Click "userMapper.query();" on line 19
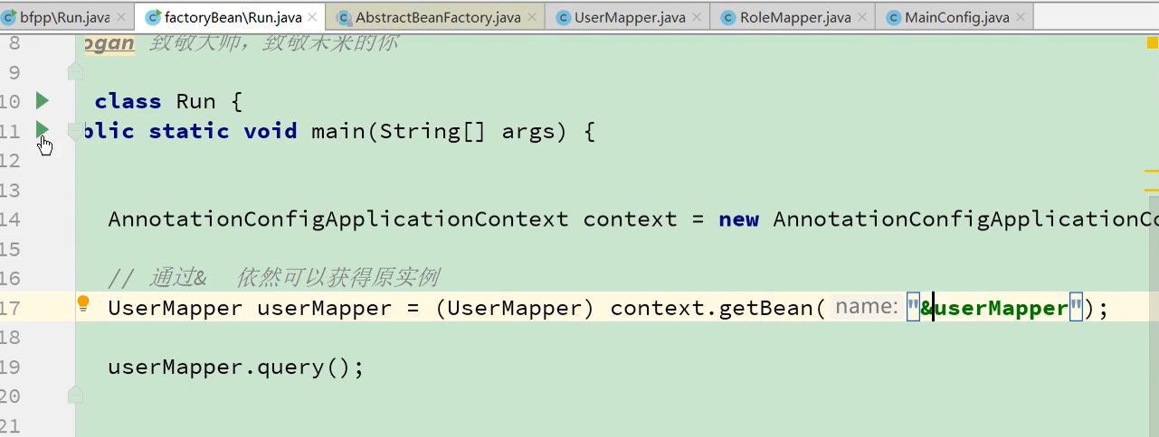1159x437 pixels. tap(235, 367)
